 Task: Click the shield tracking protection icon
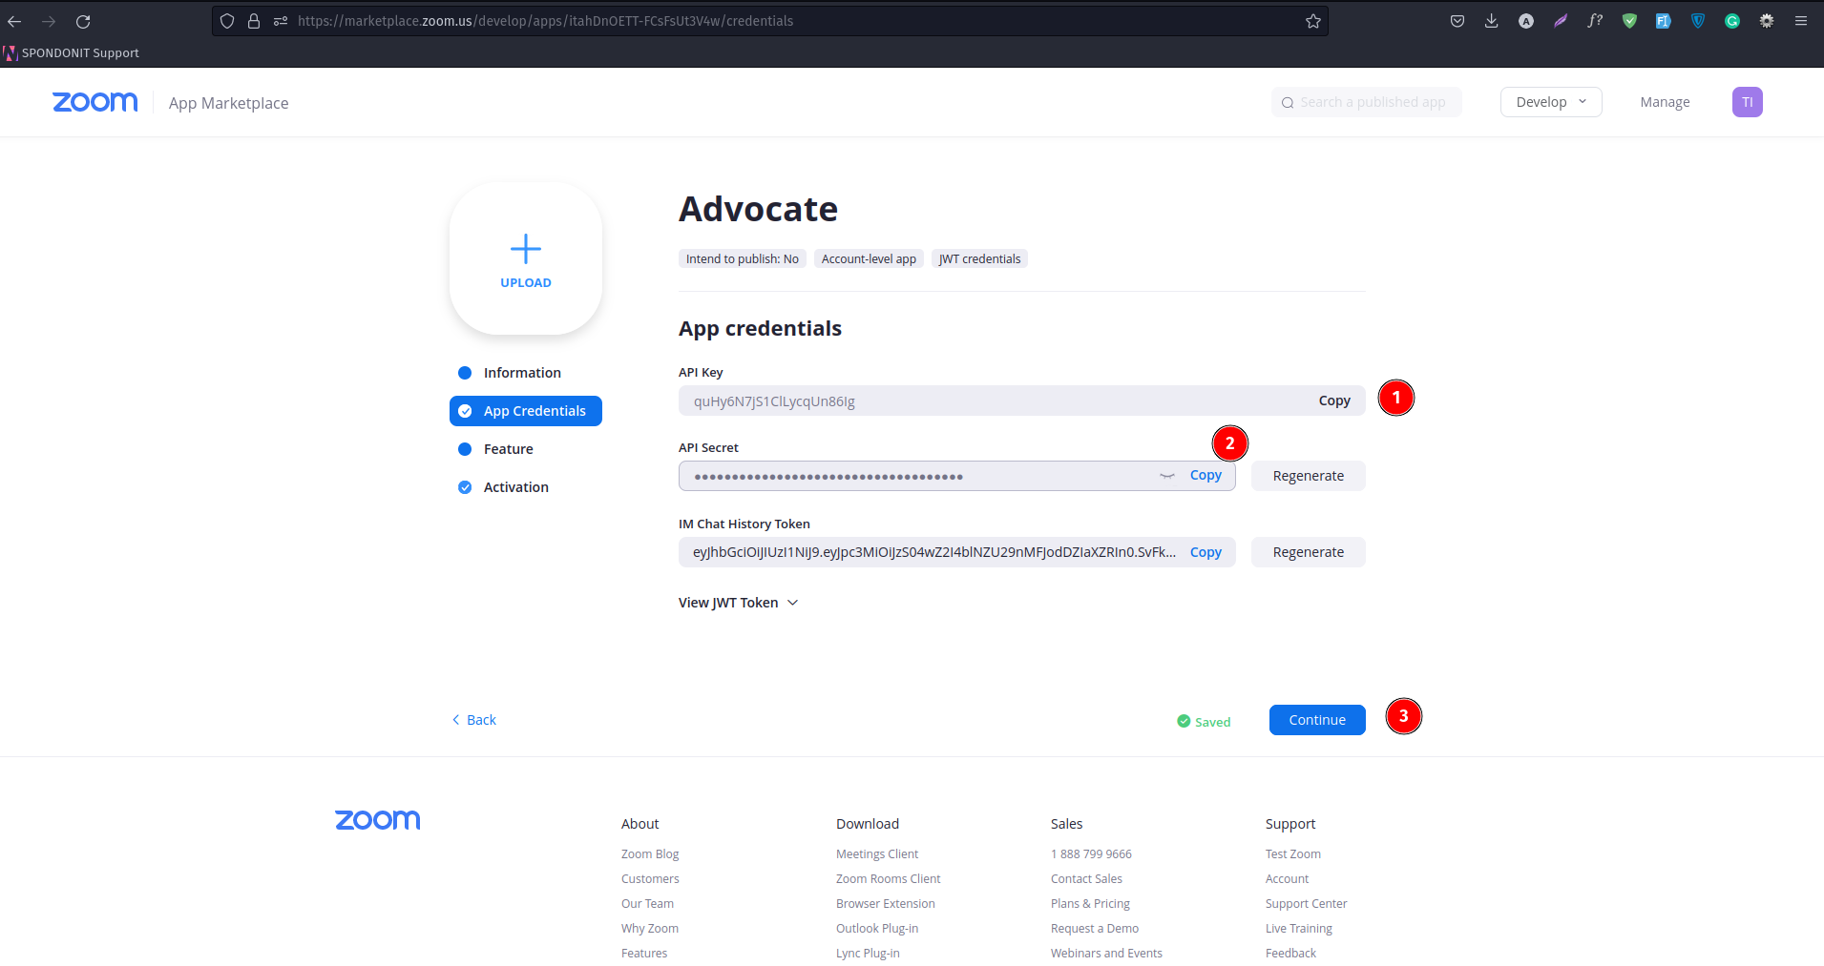point(227,21)
